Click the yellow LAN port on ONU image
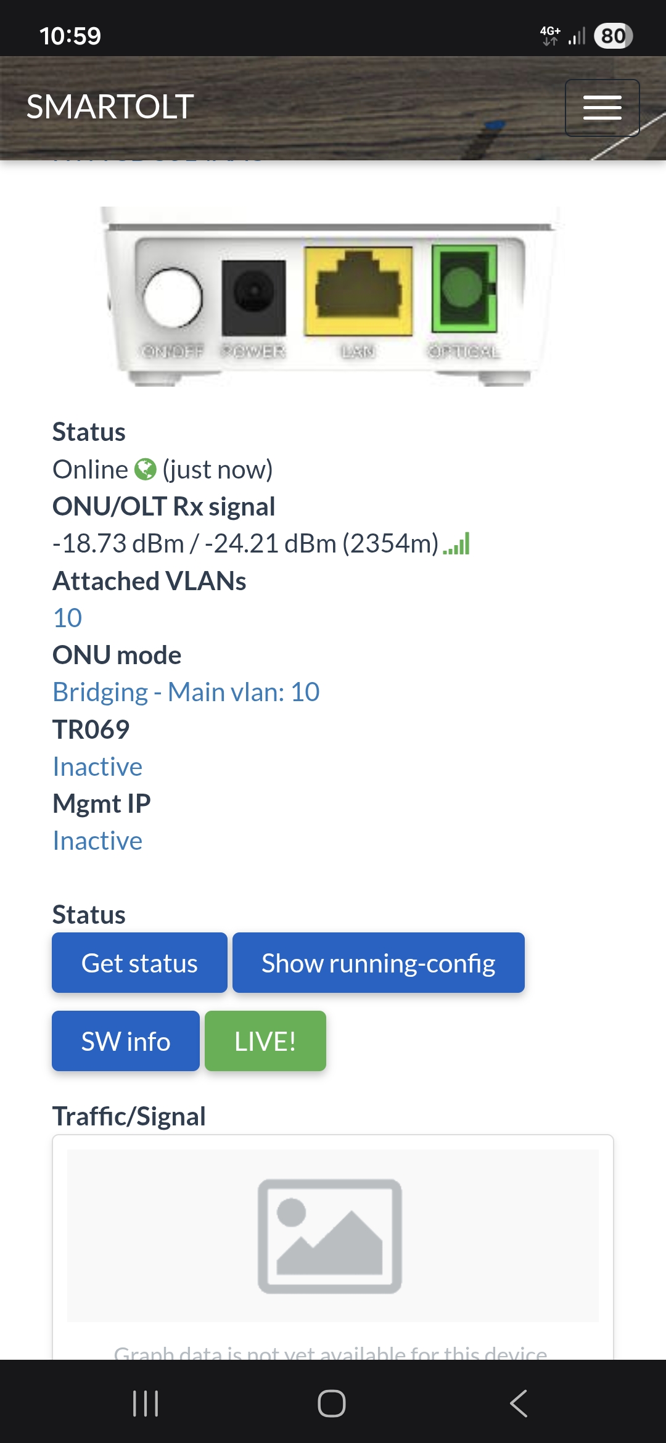This screenshot has width=666, height=1443. tap(358, 291)
